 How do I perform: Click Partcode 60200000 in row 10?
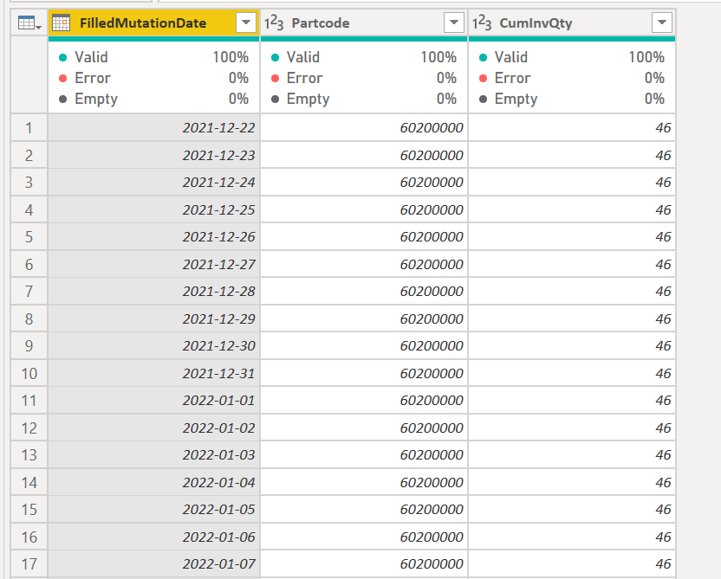(364, 373)
